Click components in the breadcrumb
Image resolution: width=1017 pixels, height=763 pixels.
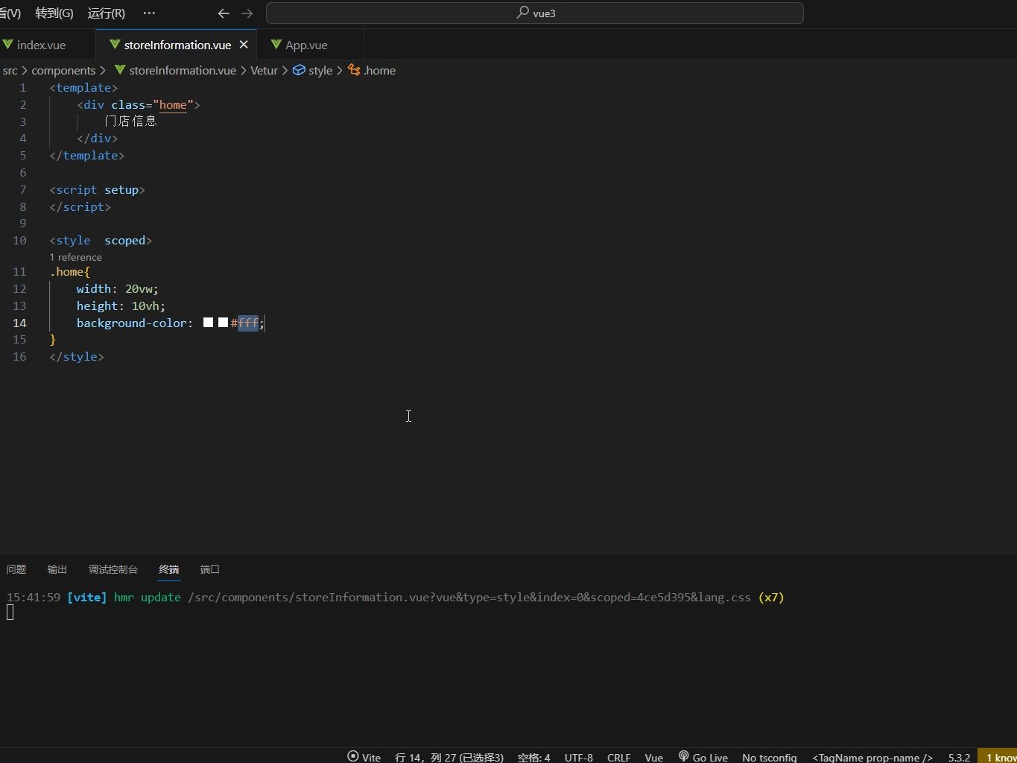point(63,70)
